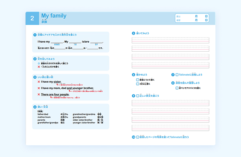Viewport: 241px width, 157px height.
Task: Click the red X beside 'I have my sister.'
Action: click(39, 82)
